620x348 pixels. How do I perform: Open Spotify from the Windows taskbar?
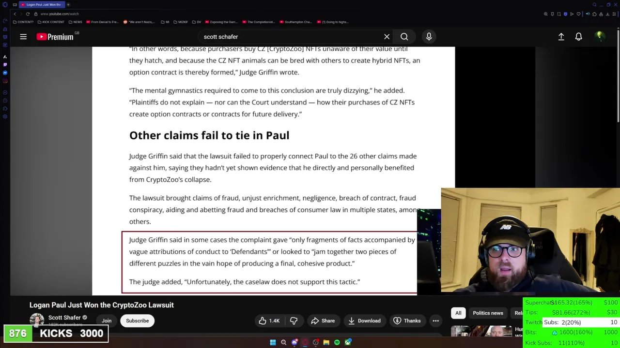tap(337, 343)
